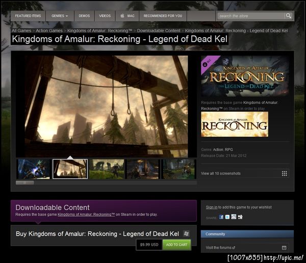Screen dimensions: 306x263
Task: Open the Downloadable Content breadcrumb
Action: point(159,31)
